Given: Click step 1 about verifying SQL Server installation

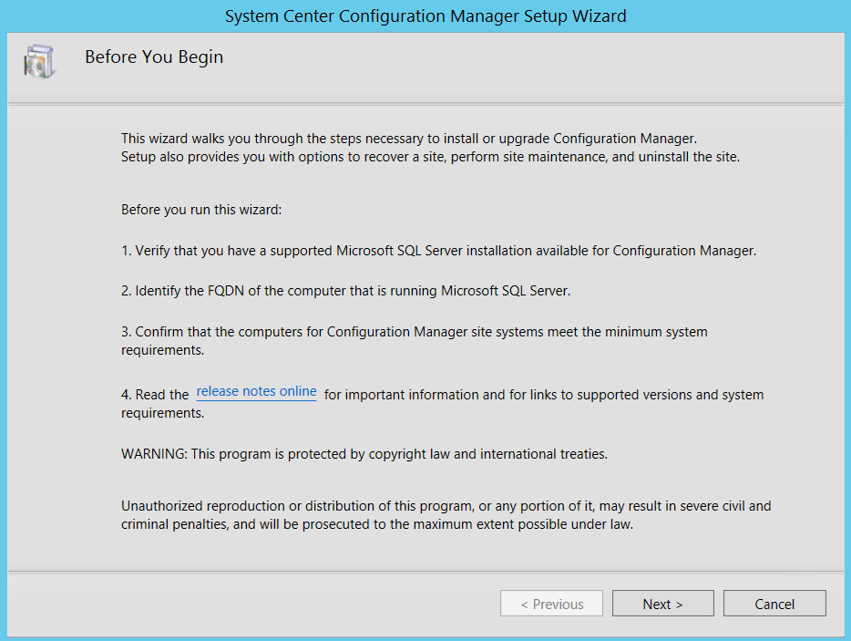Looking at the screenshot, I should coord(438,251).
